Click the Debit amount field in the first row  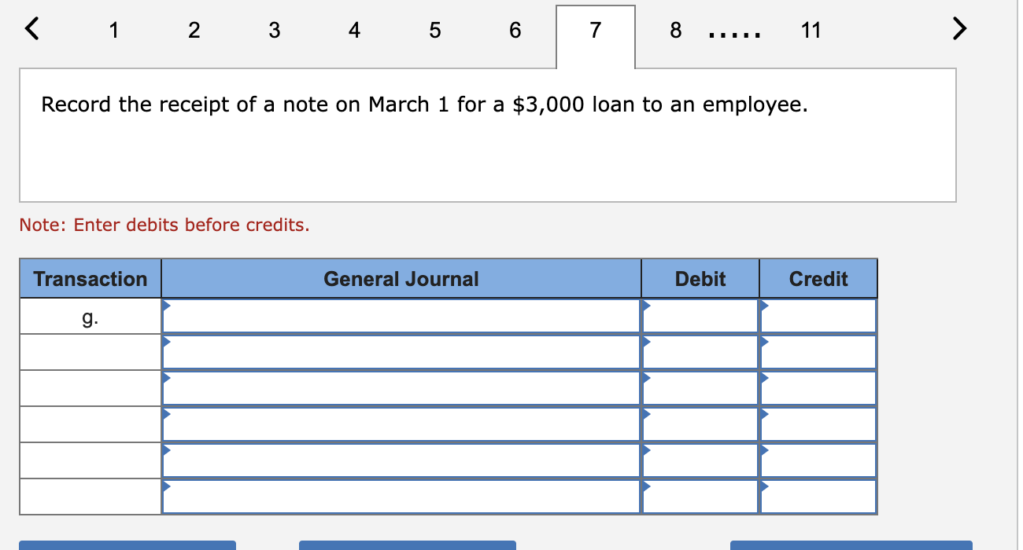pos(700,316)
